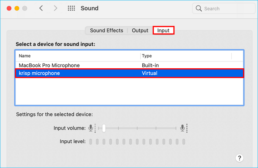The height and width of the screenshot is (168, 258).
Task: Click the help question mark button
Action: [239, 158]
